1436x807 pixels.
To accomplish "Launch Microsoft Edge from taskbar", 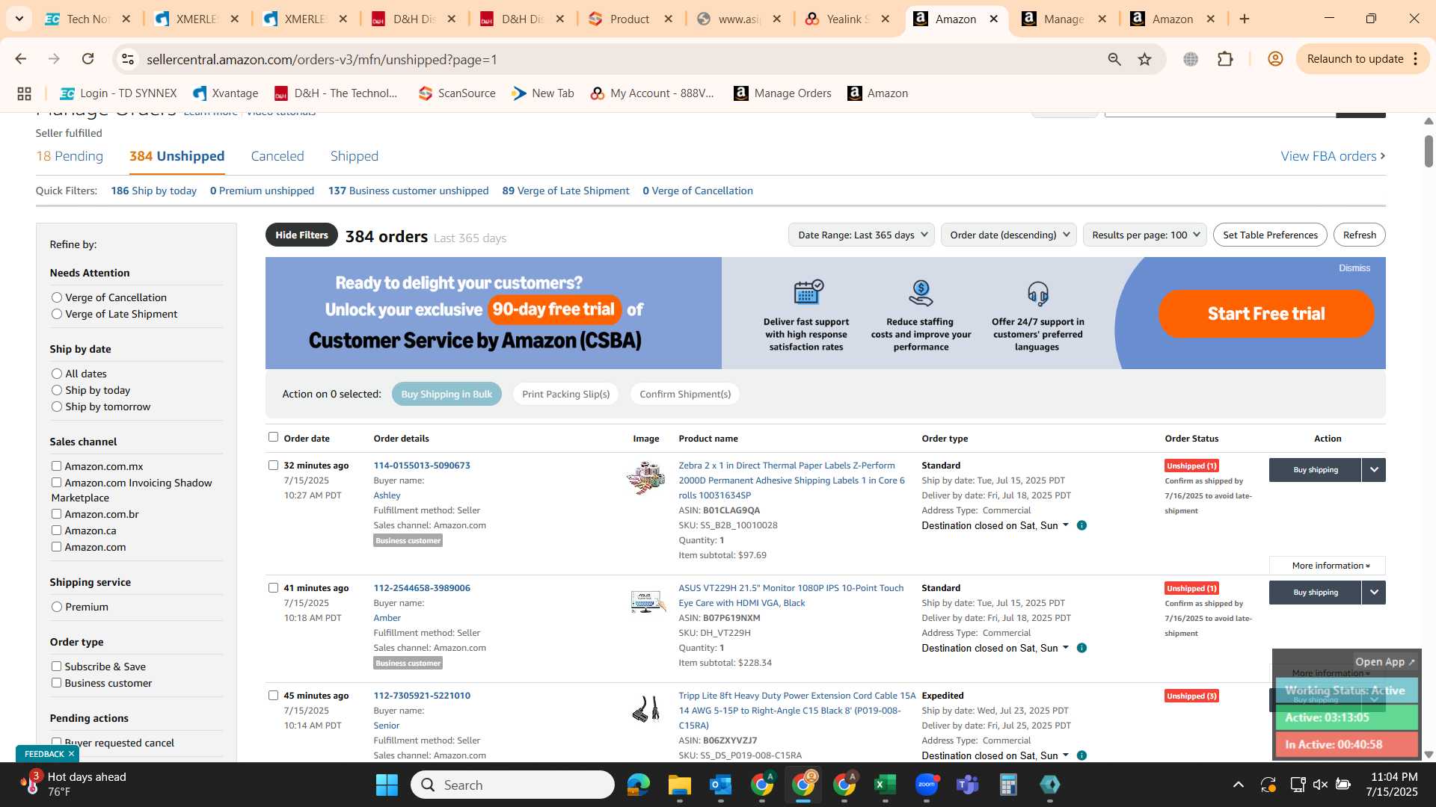I will 639,785.
